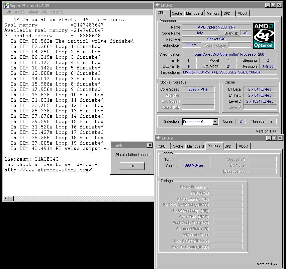
Task: Close the upper CPU-Z window
Action: pos(279,5)
